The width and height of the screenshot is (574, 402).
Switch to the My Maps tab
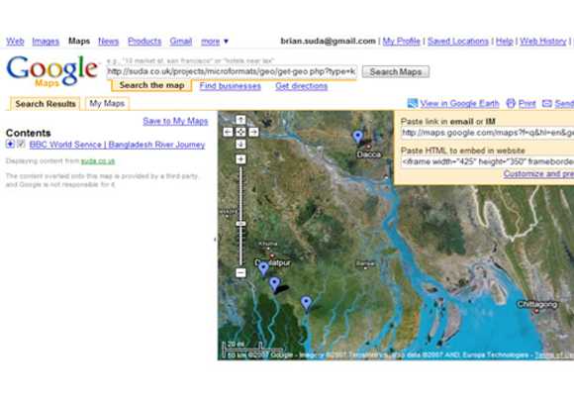[107, 104]
